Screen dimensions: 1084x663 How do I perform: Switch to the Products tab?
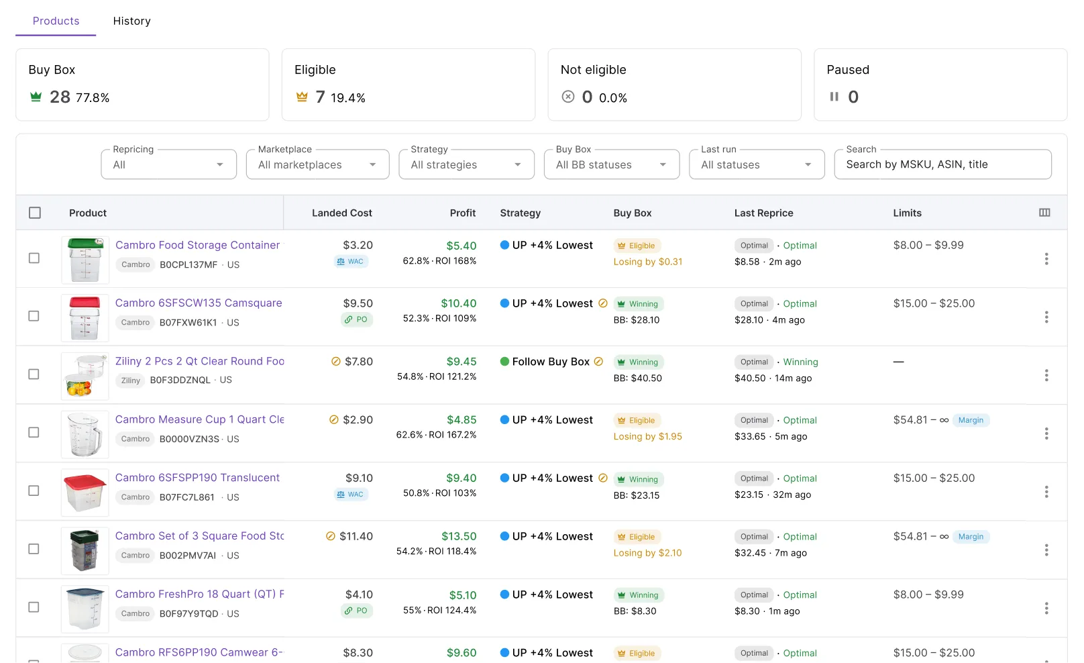[x=56, y=21]
